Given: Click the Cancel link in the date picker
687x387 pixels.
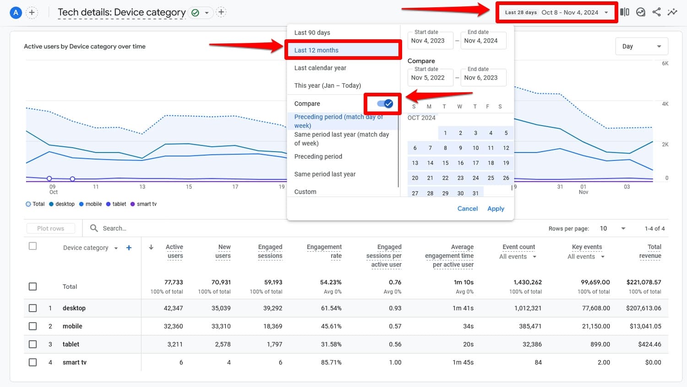Looking at the screenshot, I should coord(467,208).
